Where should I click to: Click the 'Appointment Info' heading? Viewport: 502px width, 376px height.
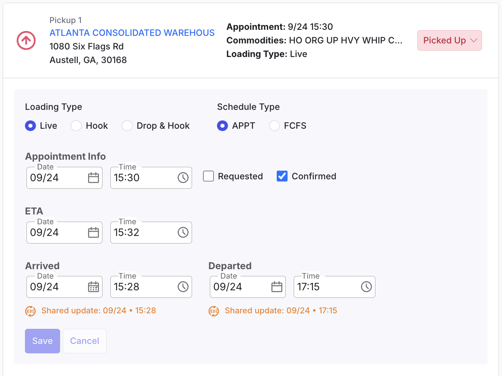point(65,156)
